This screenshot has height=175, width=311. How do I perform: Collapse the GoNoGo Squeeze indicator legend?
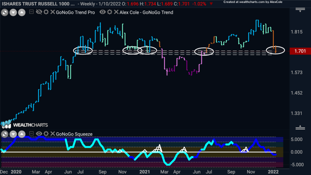coord(31,134)
